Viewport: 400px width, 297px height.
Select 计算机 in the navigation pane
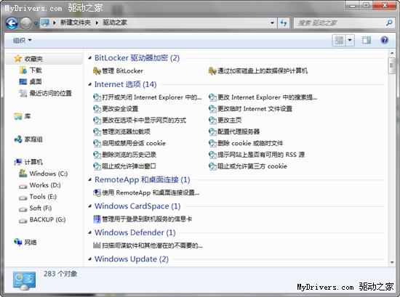pyautogui.click(x=28, y=162)
